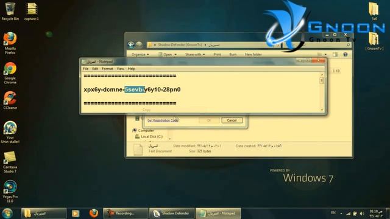
Task: Launch the Vegas Pro 11.0 desktop shortcut
Action: (x=10, y=192)
